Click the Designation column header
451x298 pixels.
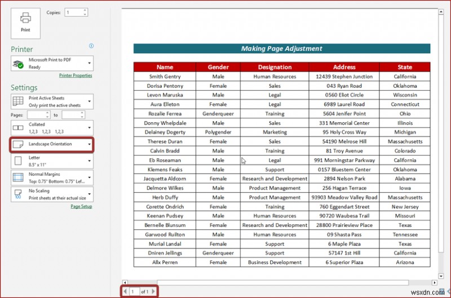point(275,67)
